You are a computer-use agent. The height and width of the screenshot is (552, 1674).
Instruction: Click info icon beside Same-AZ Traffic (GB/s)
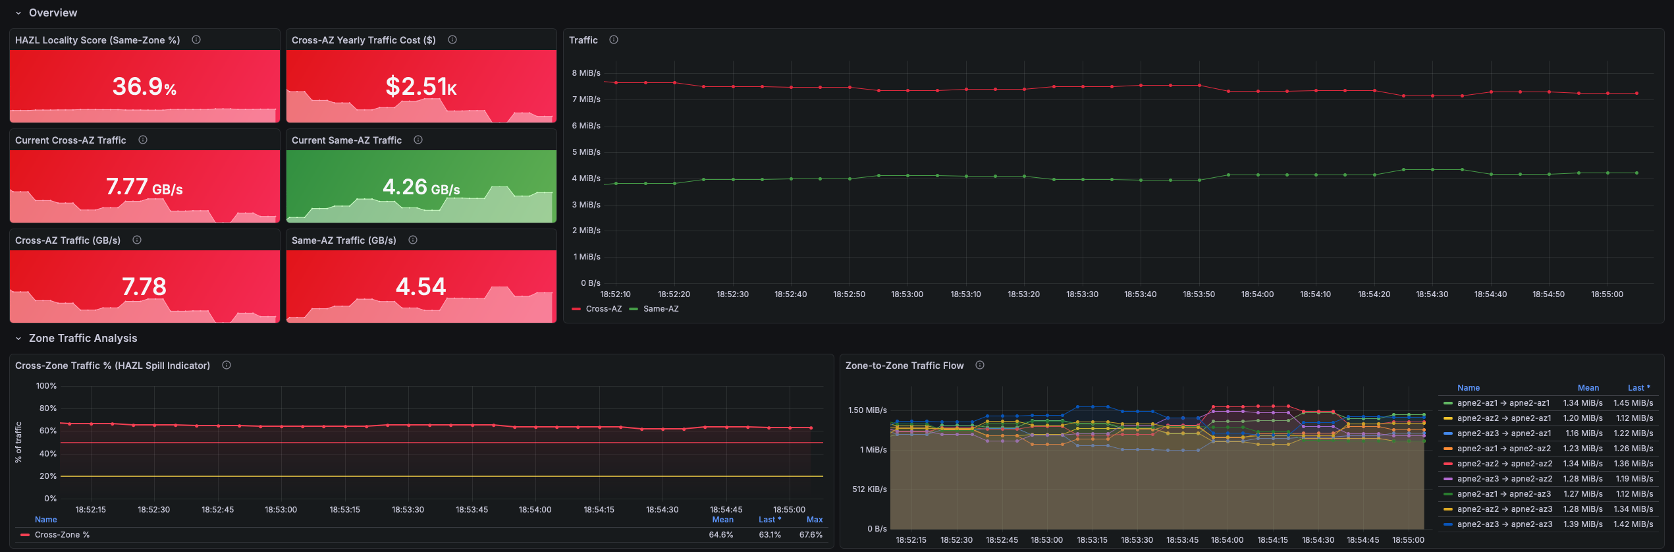tap(413, 240)
